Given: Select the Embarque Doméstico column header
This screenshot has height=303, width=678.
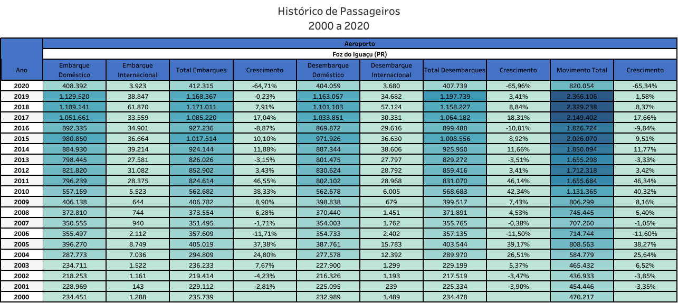Looking at the screenshot, I should [74, 70].
